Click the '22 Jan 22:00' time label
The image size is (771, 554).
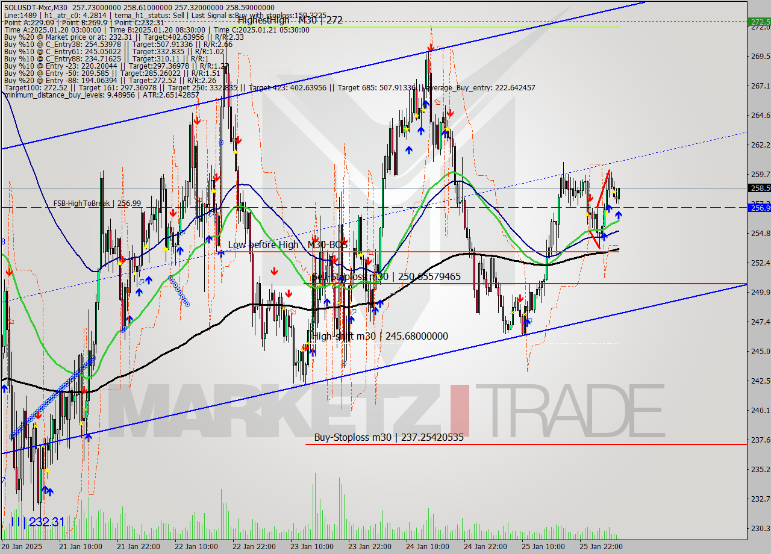(254, 547)
